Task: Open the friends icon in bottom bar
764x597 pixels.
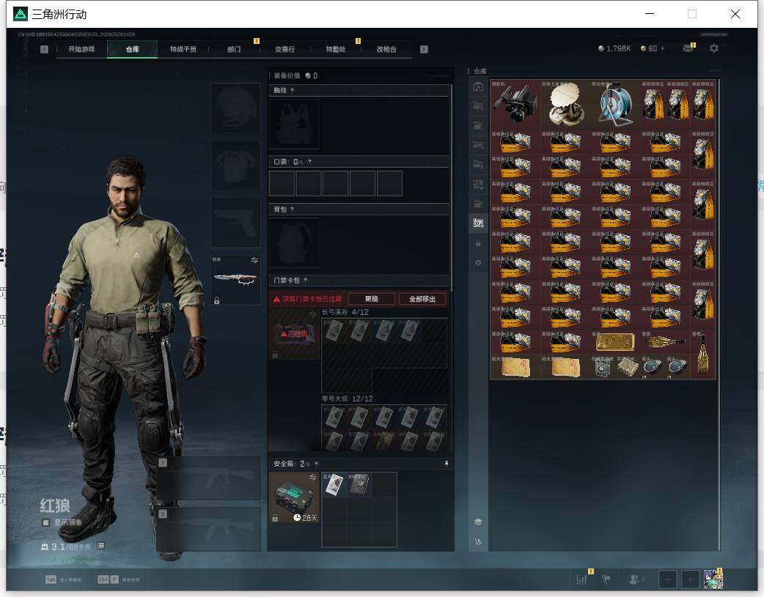Action: click(x=635, y=579)
